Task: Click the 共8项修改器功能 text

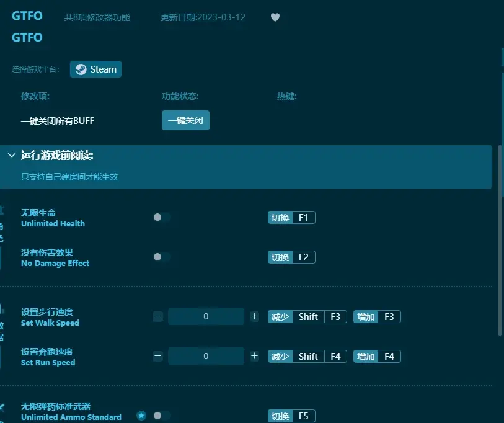Action: click(97, 17)
